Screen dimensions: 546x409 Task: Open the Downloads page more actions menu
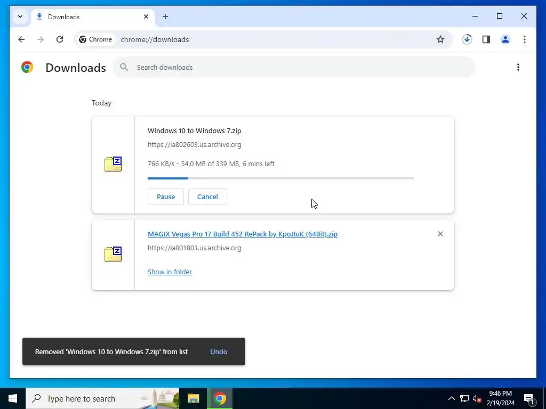point(518,67)
